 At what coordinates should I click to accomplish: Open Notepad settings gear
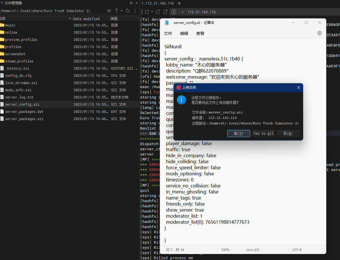pos(319,33)
